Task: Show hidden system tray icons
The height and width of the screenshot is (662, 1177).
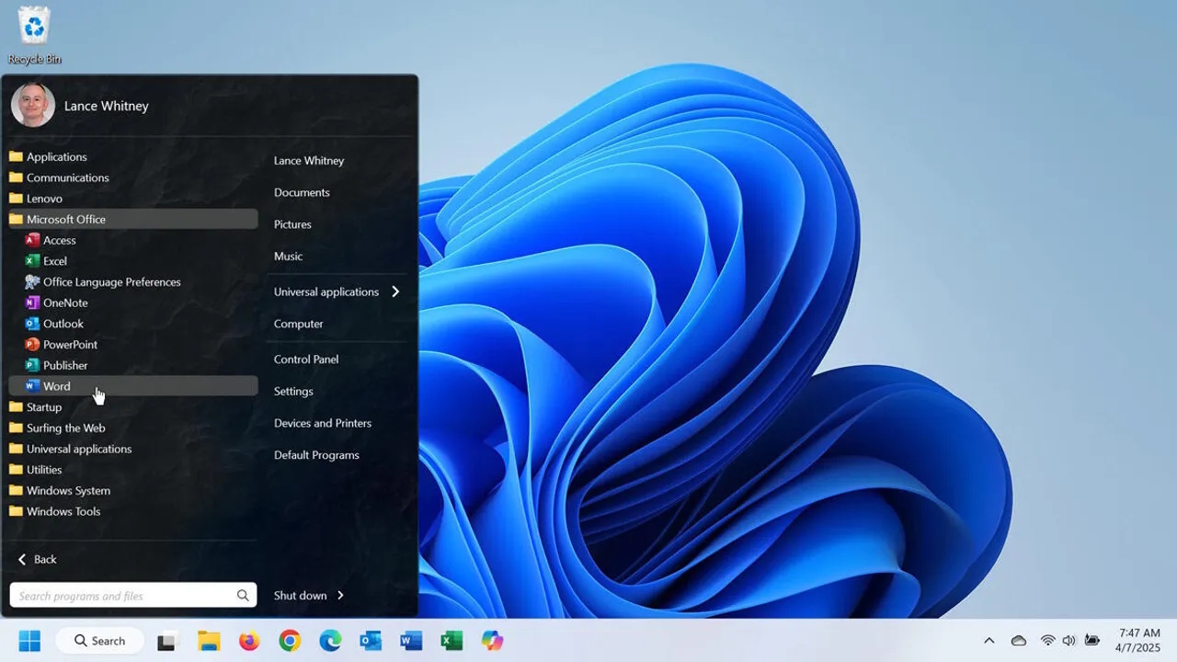Action: [x=989, y=641]
